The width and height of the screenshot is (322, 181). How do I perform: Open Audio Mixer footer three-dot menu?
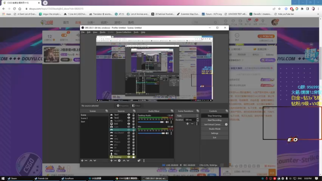[144, 160]
